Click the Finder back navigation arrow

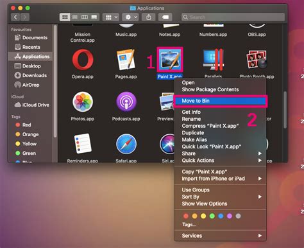(15, 17)
